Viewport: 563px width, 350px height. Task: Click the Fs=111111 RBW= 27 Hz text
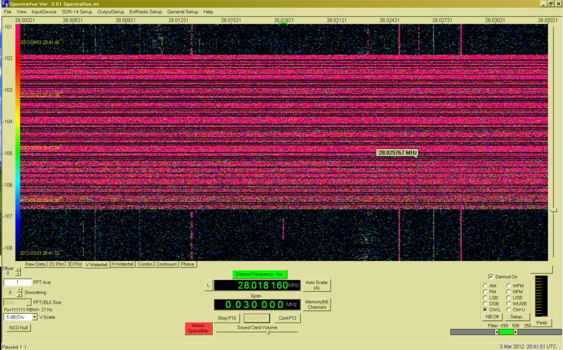(x=29, y=310)
